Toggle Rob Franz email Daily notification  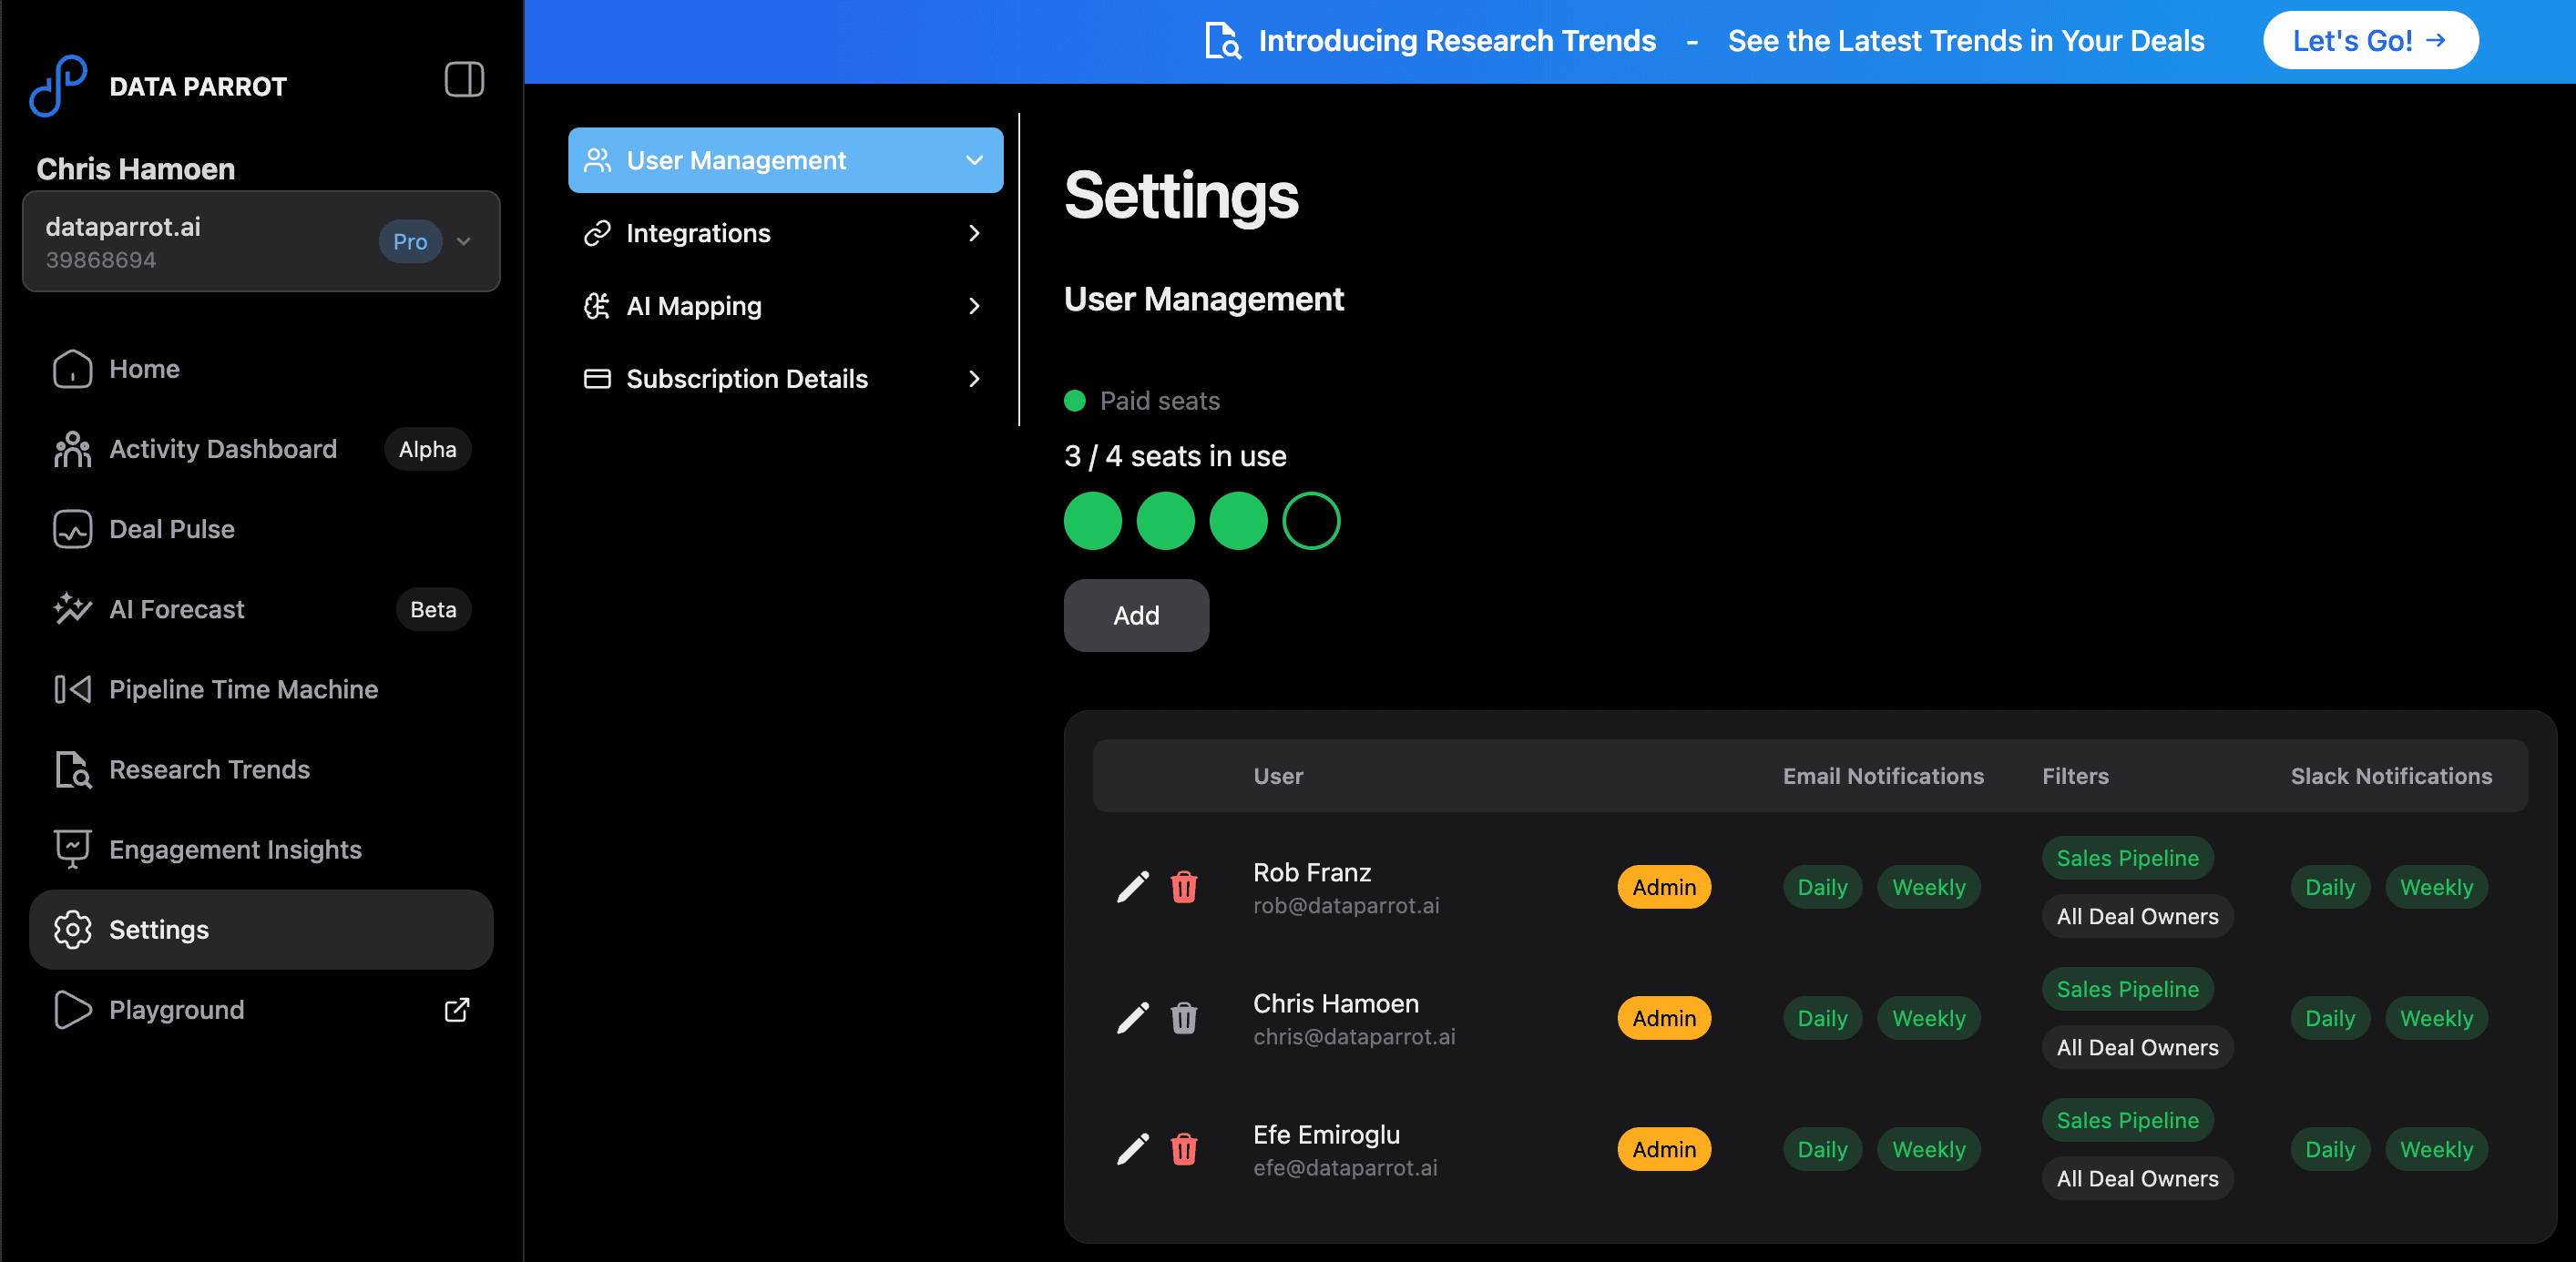(1822, 887)
